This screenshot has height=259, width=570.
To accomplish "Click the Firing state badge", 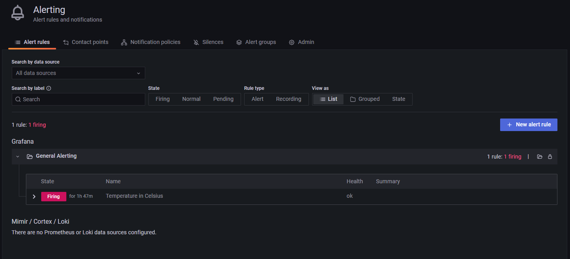I will tap(54, 197).
